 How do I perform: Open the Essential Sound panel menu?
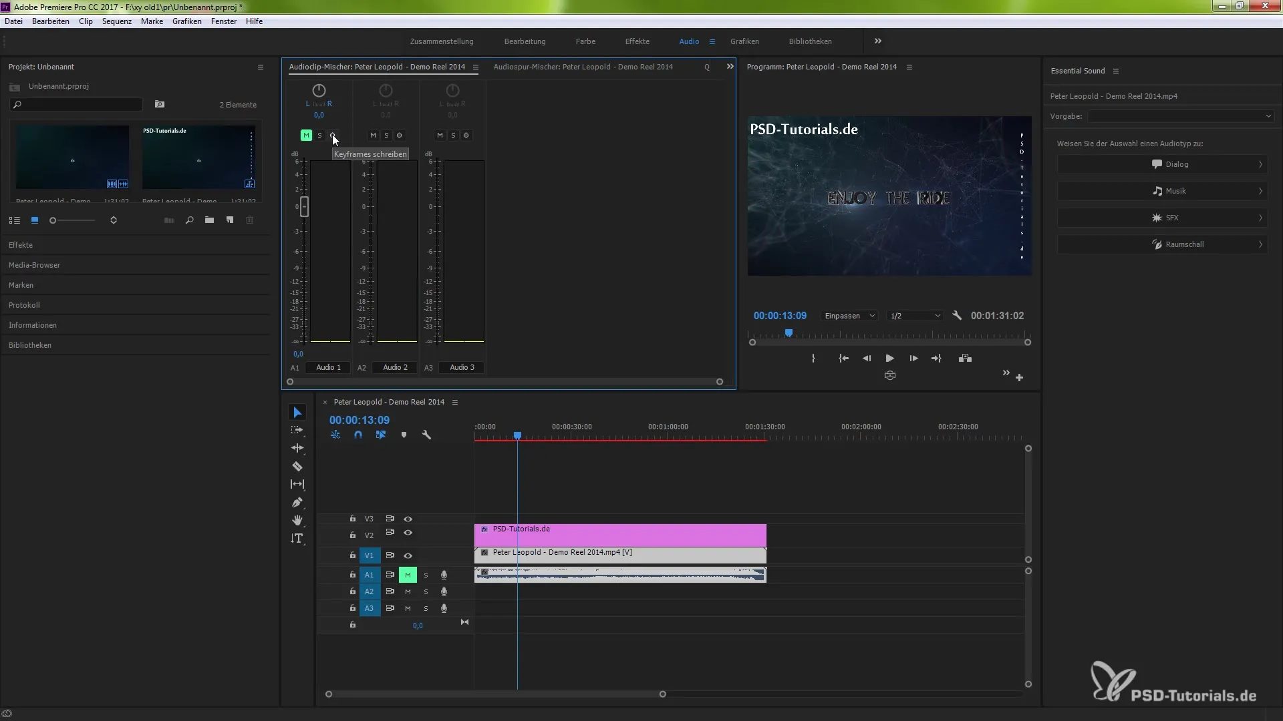[x=1115, y=71]
